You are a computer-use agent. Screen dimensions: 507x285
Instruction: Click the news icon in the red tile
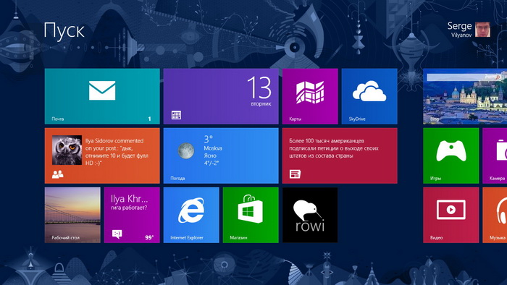295,174
